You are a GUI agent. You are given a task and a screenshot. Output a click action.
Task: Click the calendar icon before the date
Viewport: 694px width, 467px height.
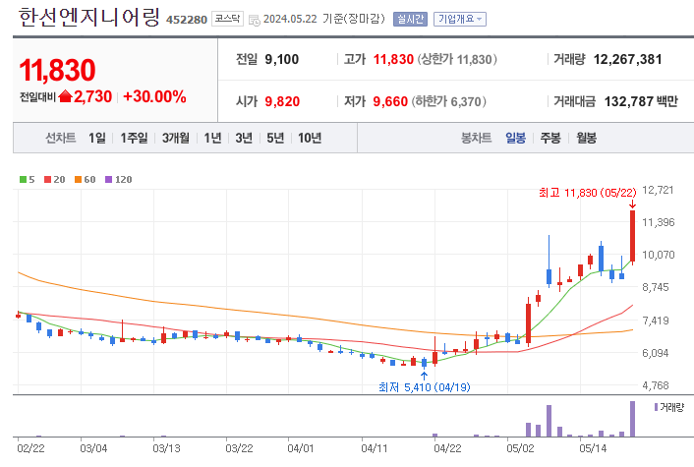tap(254, 20)
